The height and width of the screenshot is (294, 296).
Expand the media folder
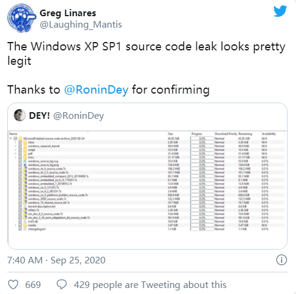(16, 225)
